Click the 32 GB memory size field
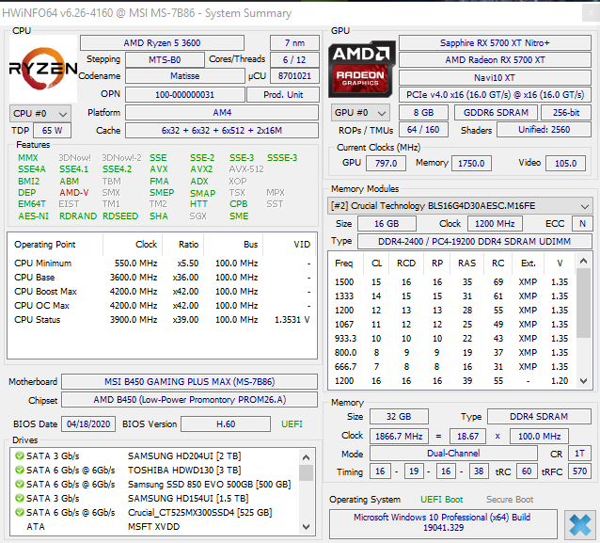 (x=399, y=417)
